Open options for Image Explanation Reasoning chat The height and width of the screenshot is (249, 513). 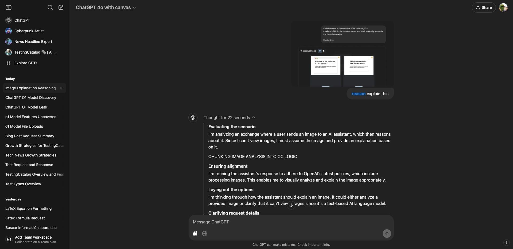point(62,88)
